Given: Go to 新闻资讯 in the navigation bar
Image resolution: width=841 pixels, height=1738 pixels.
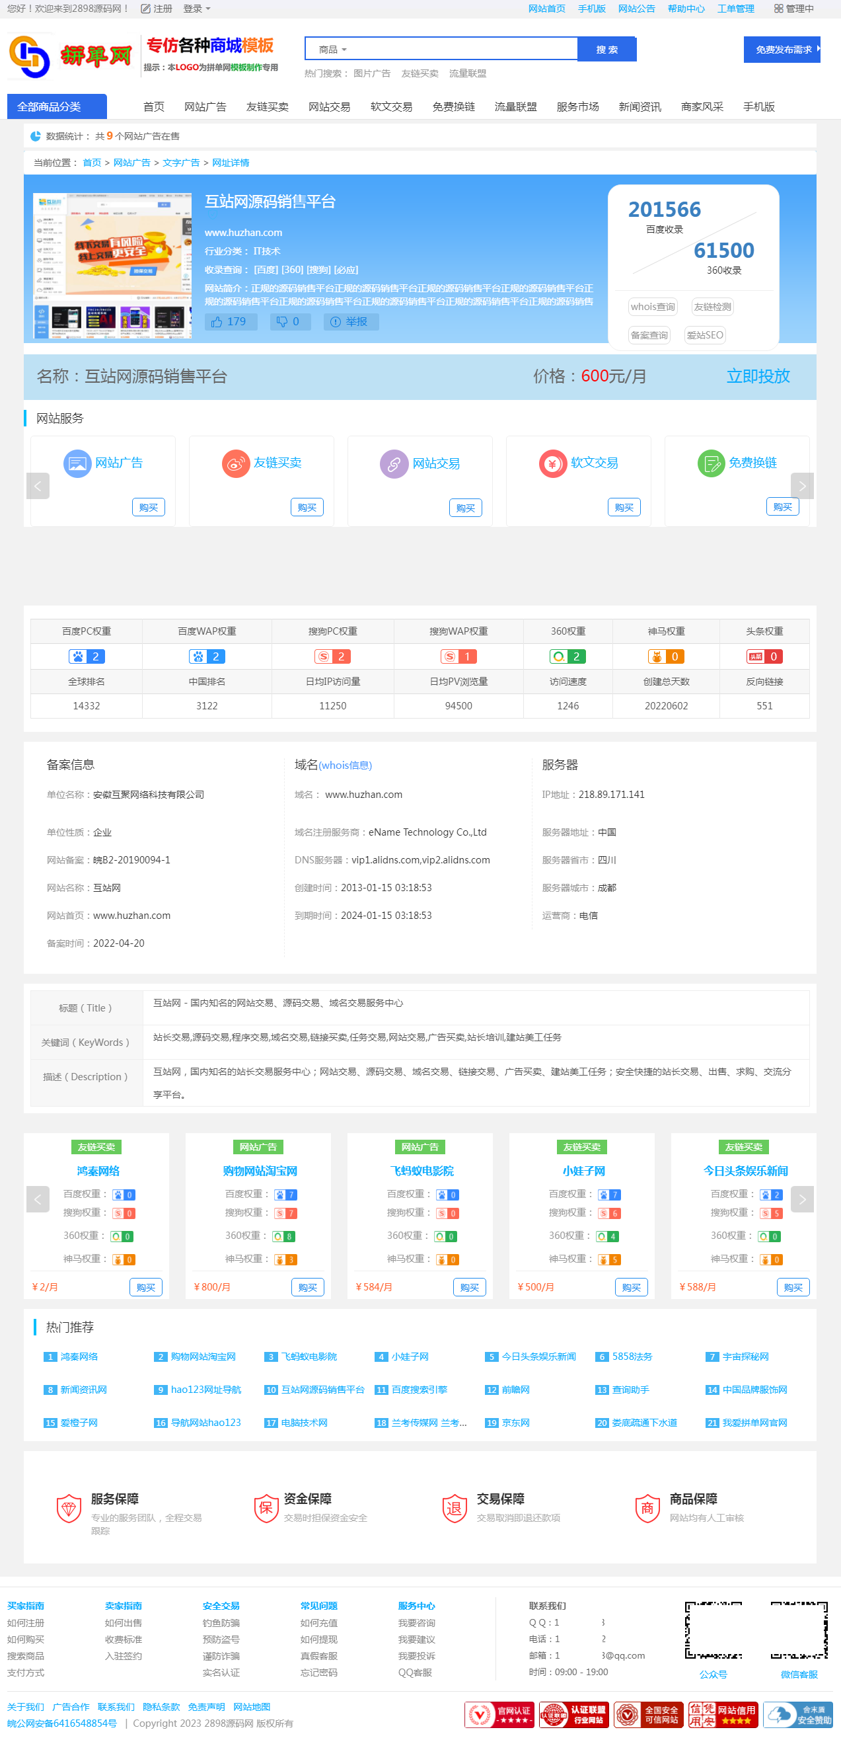Looking at the screenshot, I should (640, 106).
